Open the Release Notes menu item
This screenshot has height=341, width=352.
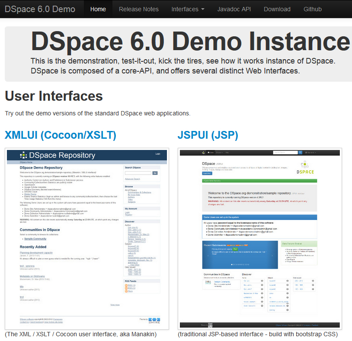pyautogui.click(x=139, y=9)
